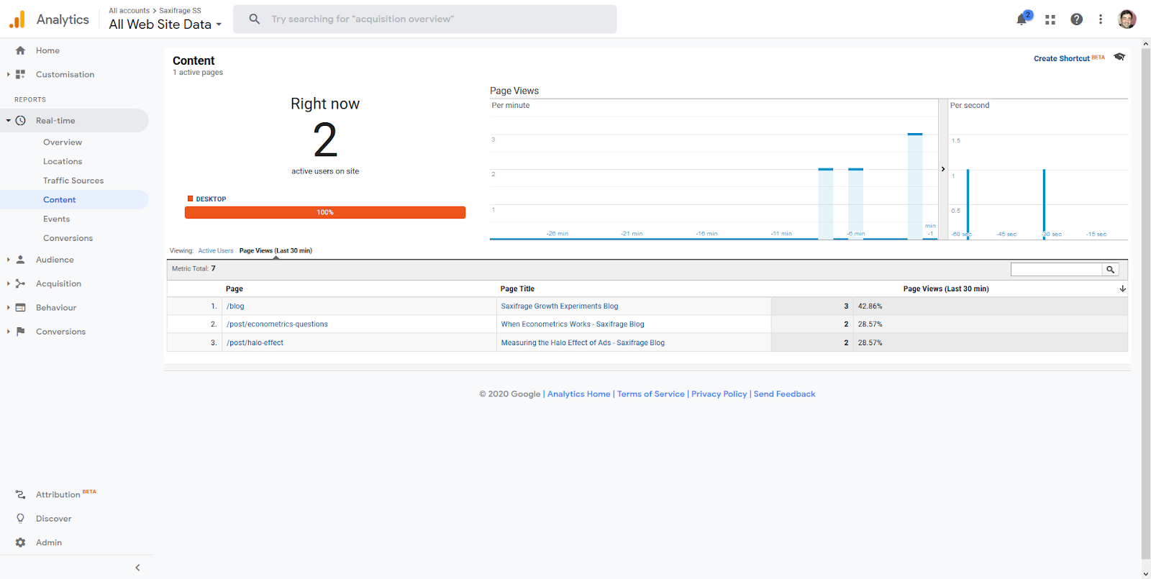Image resolution: width=1151 pixels, height=579 pixels.
Task: Expand the Acquisition section arrow
Action: (8, 283)
